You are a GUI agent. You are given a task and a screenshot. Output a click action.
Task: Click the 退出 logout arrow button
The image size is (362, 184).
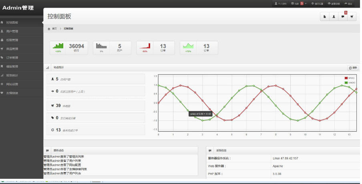(x=348, y=4)
